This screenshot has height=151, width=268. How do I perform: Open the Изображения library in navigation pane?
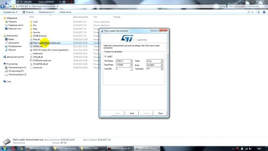[x=13, y=46]
